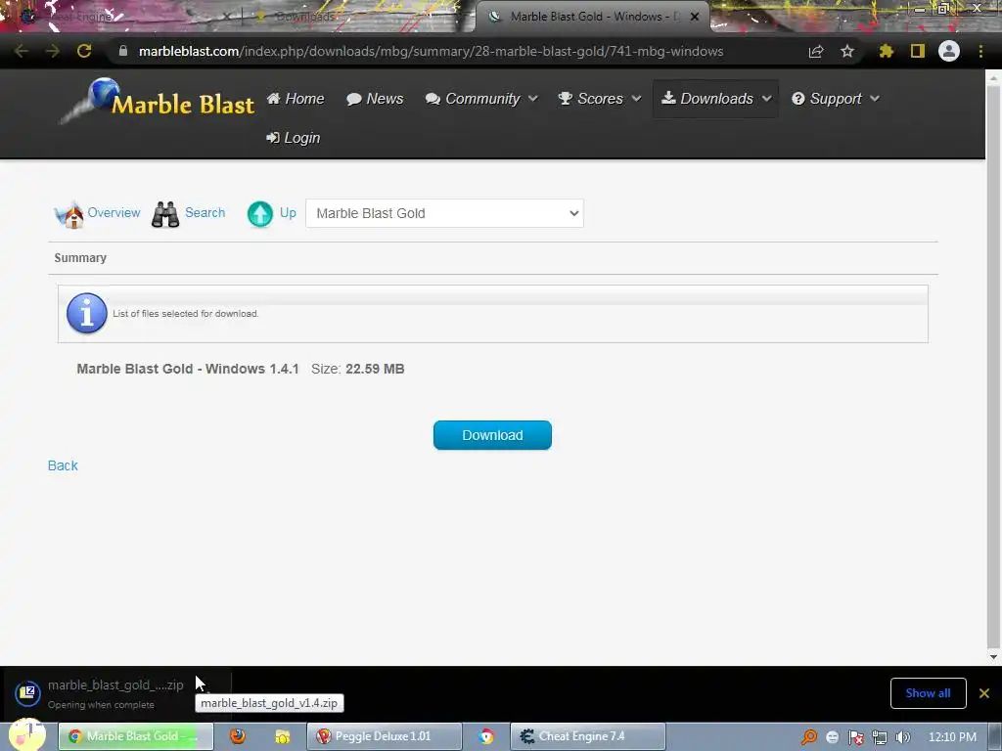The height and width of the screenshot is (751, 1002).
Task: Go back with the browser back arrow
Action: pyautogui.click(x=22, y=51)
